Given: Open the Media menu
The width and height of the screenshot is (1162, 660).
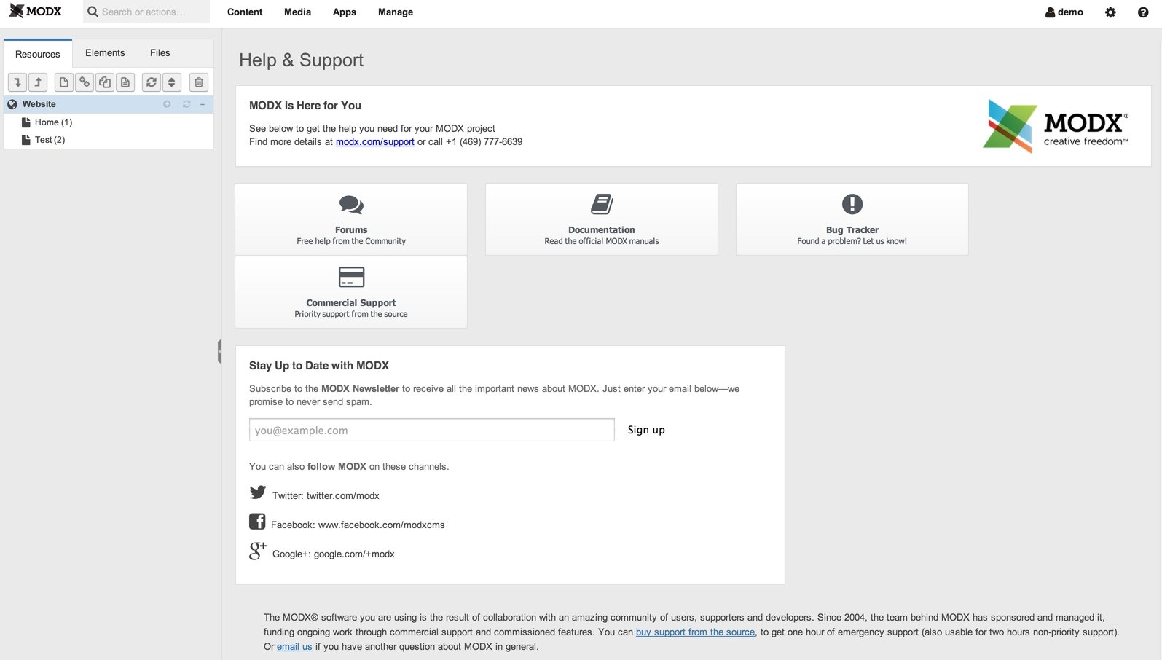Looking at the screenshot, I should (297, 12).
